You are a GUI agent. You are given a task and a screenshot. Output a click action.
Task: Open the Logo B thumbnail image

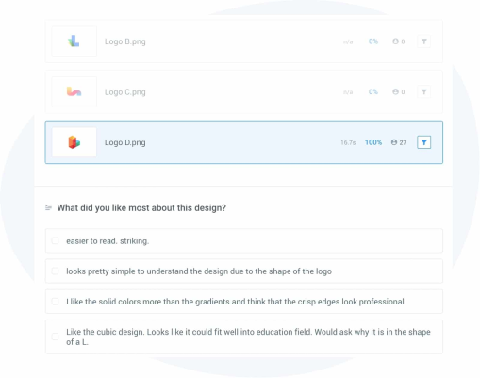[x=74, y=41]
